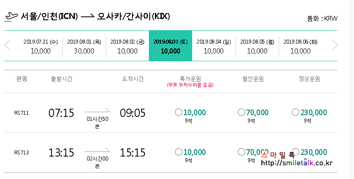
Task: Choose RS713 special fare 10,000 radio
Action: click(179, 152)
